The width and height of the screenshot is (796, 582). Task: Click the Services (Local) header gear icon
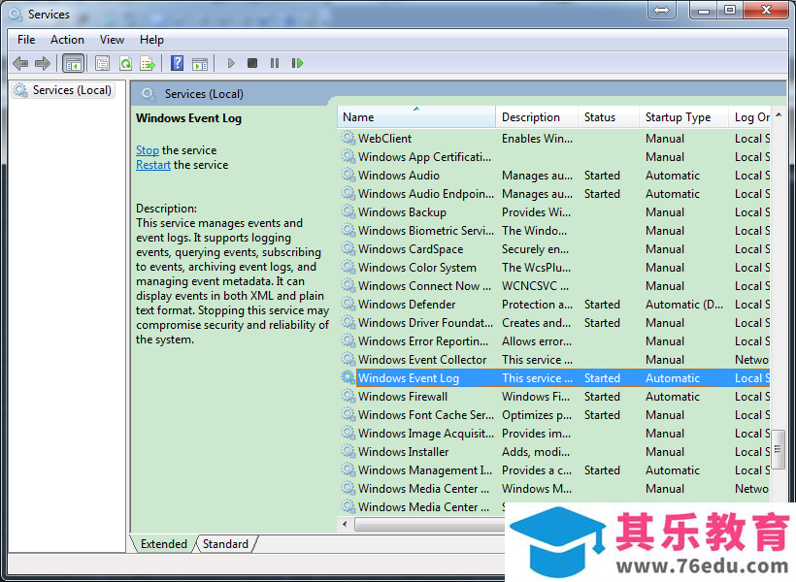pyautogui.click(x=149, y=94)
